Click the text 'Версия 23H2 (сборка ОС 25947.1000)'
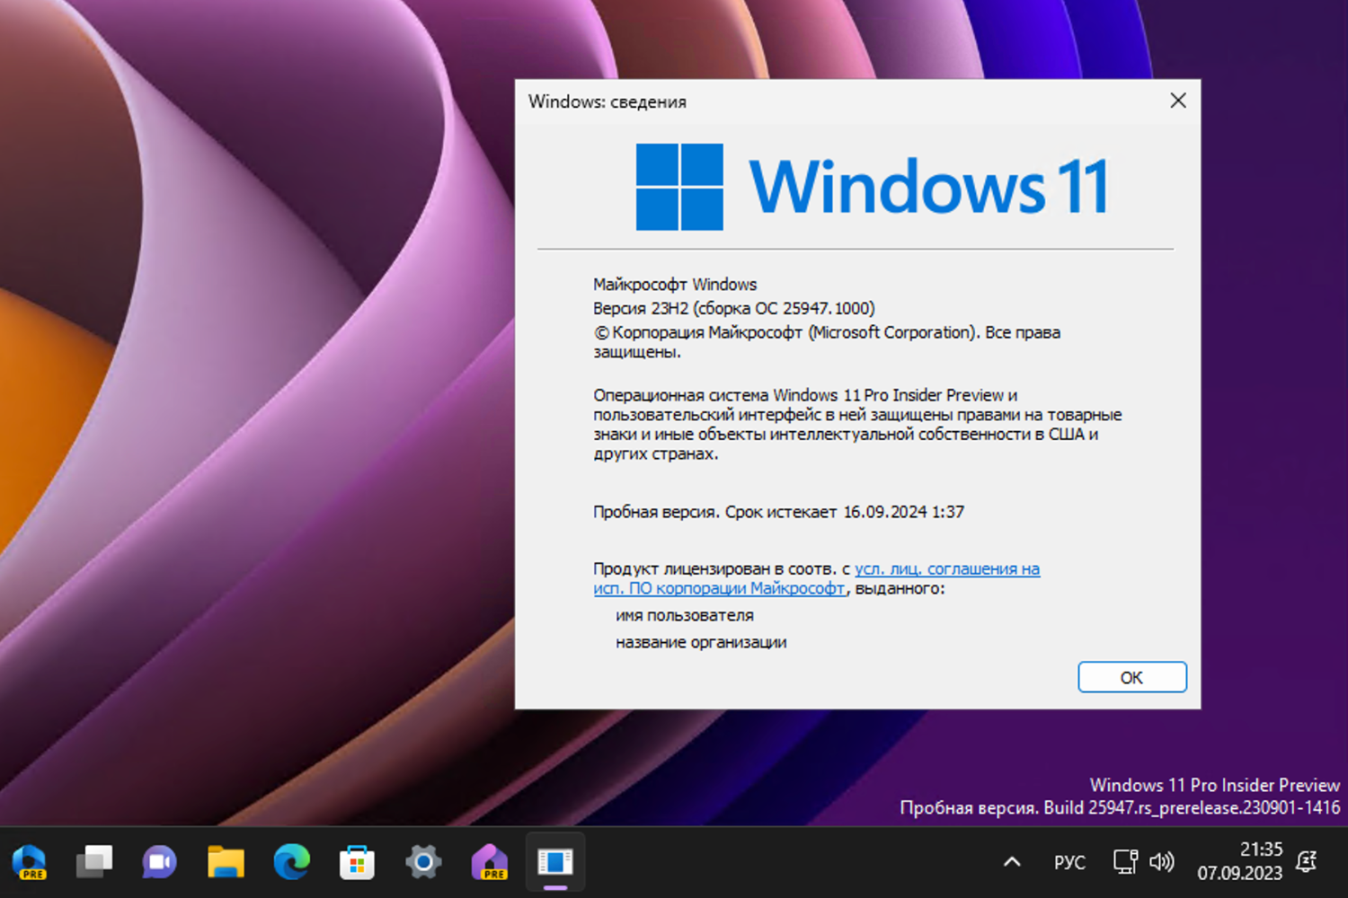1348x898 pixels. (x=733, y=308)
